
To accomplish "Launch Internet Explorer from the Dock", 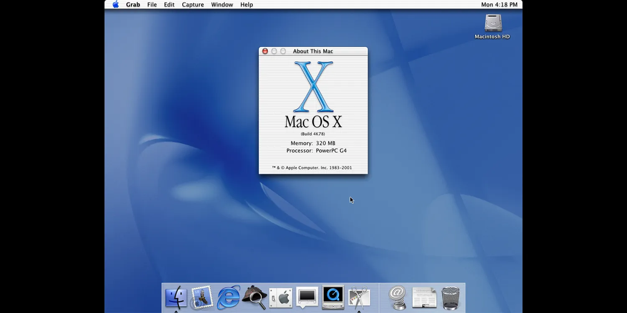I will tap(229, 298).
